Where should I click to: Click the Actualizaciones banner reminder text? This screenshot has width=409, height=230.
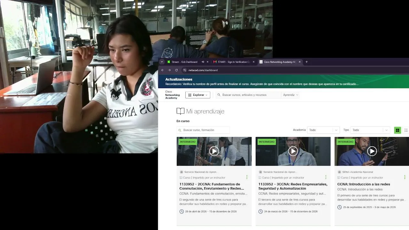[x=262, y=84]
